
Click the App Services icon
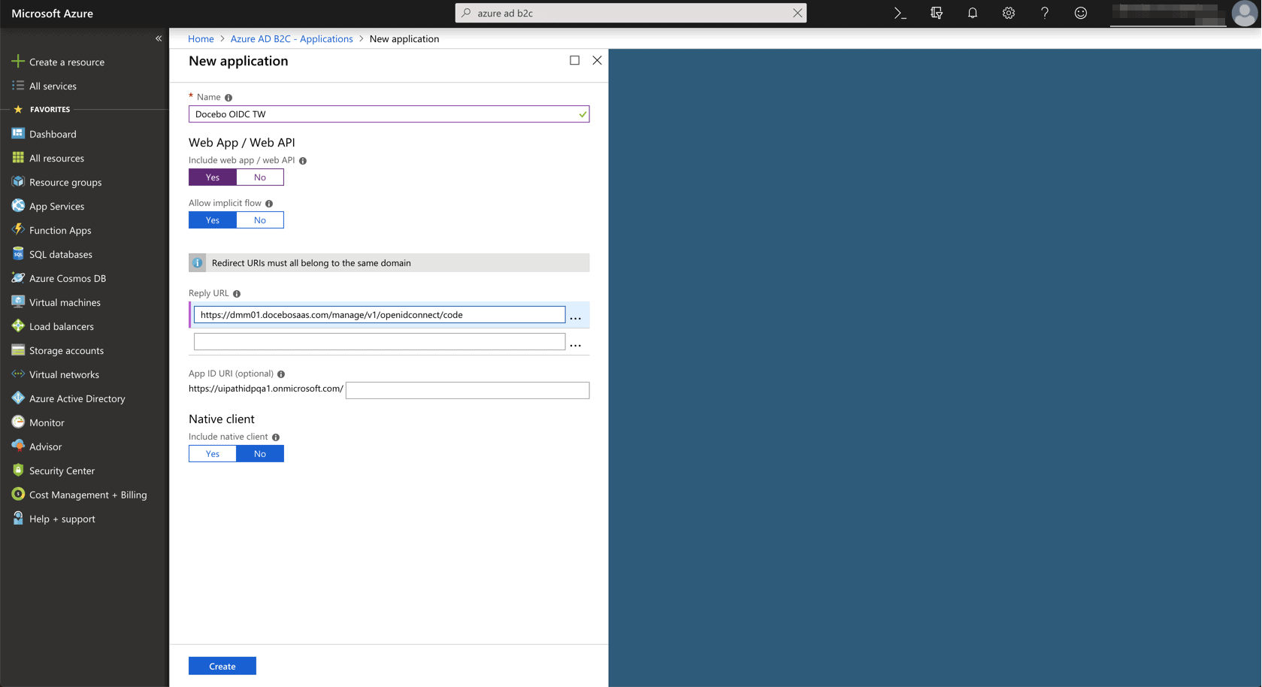click(18, 206)
